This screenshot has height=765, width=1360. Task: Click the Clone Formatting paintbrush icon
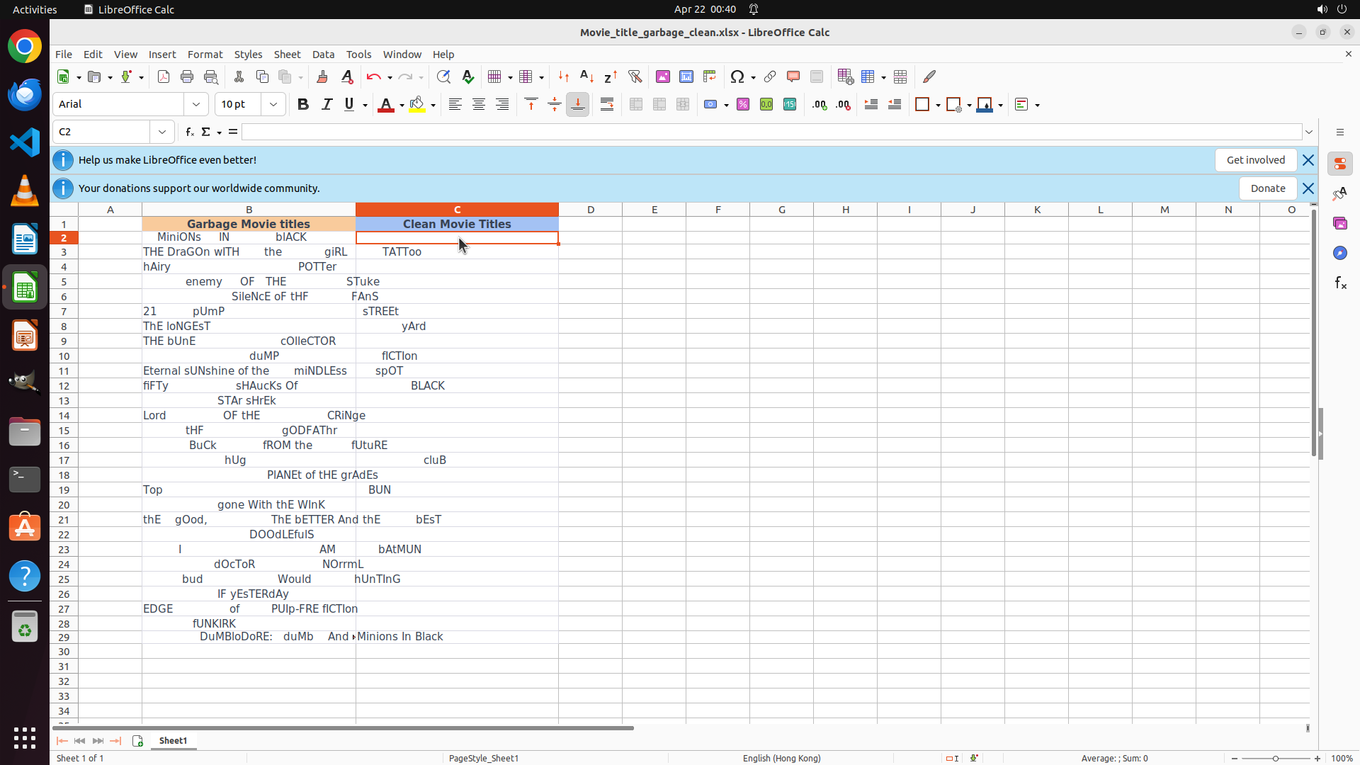(x=322, y=76)
